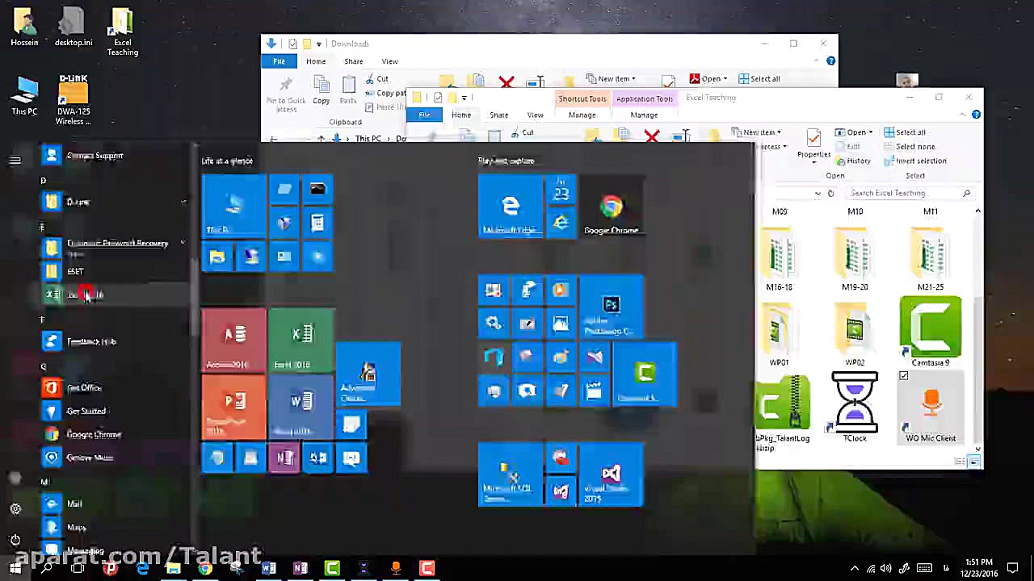This screenshot has height=581, width=1034.
Task: Switch to Share tab in Excel Teaching window
Action: 498,115
